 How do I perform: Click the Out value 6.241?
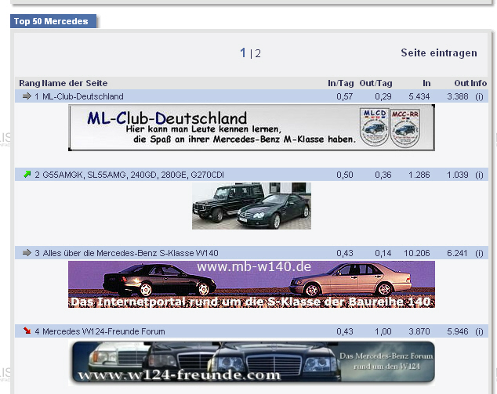[457, 253]
